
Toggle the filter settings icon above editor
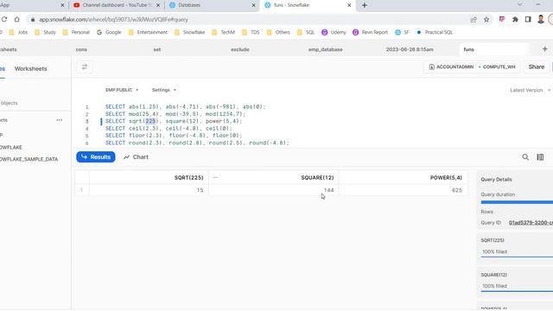point(85,67)
